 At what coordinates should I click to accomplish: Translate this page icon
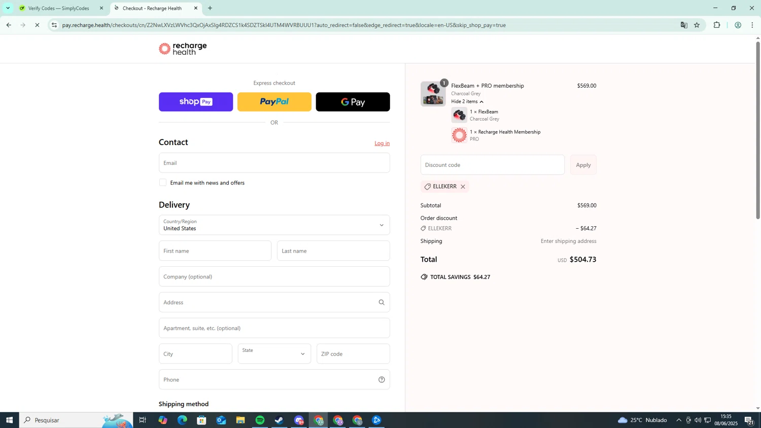684,25
